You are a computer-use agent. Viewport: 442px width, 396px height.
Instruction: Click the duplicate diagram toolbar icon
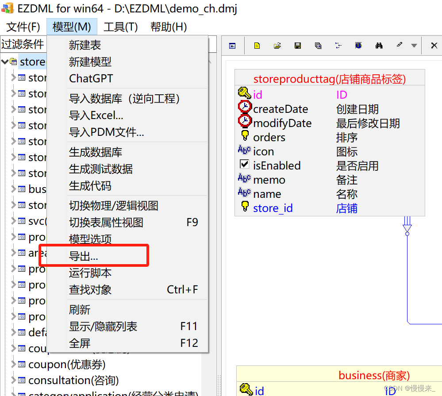(x=318, y=45)
